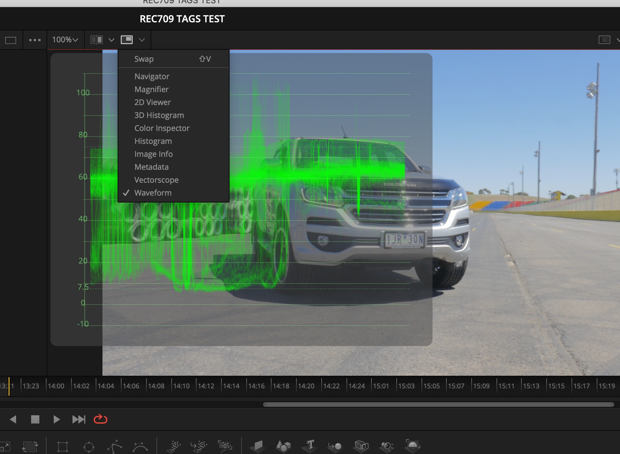This screenshot has width=620, height=454.
Task: Jump to 14:00 on time ruler
Action: point(56,386)
